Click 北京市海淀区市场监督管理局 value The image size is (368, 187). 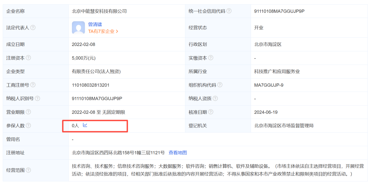pos(284,126)
